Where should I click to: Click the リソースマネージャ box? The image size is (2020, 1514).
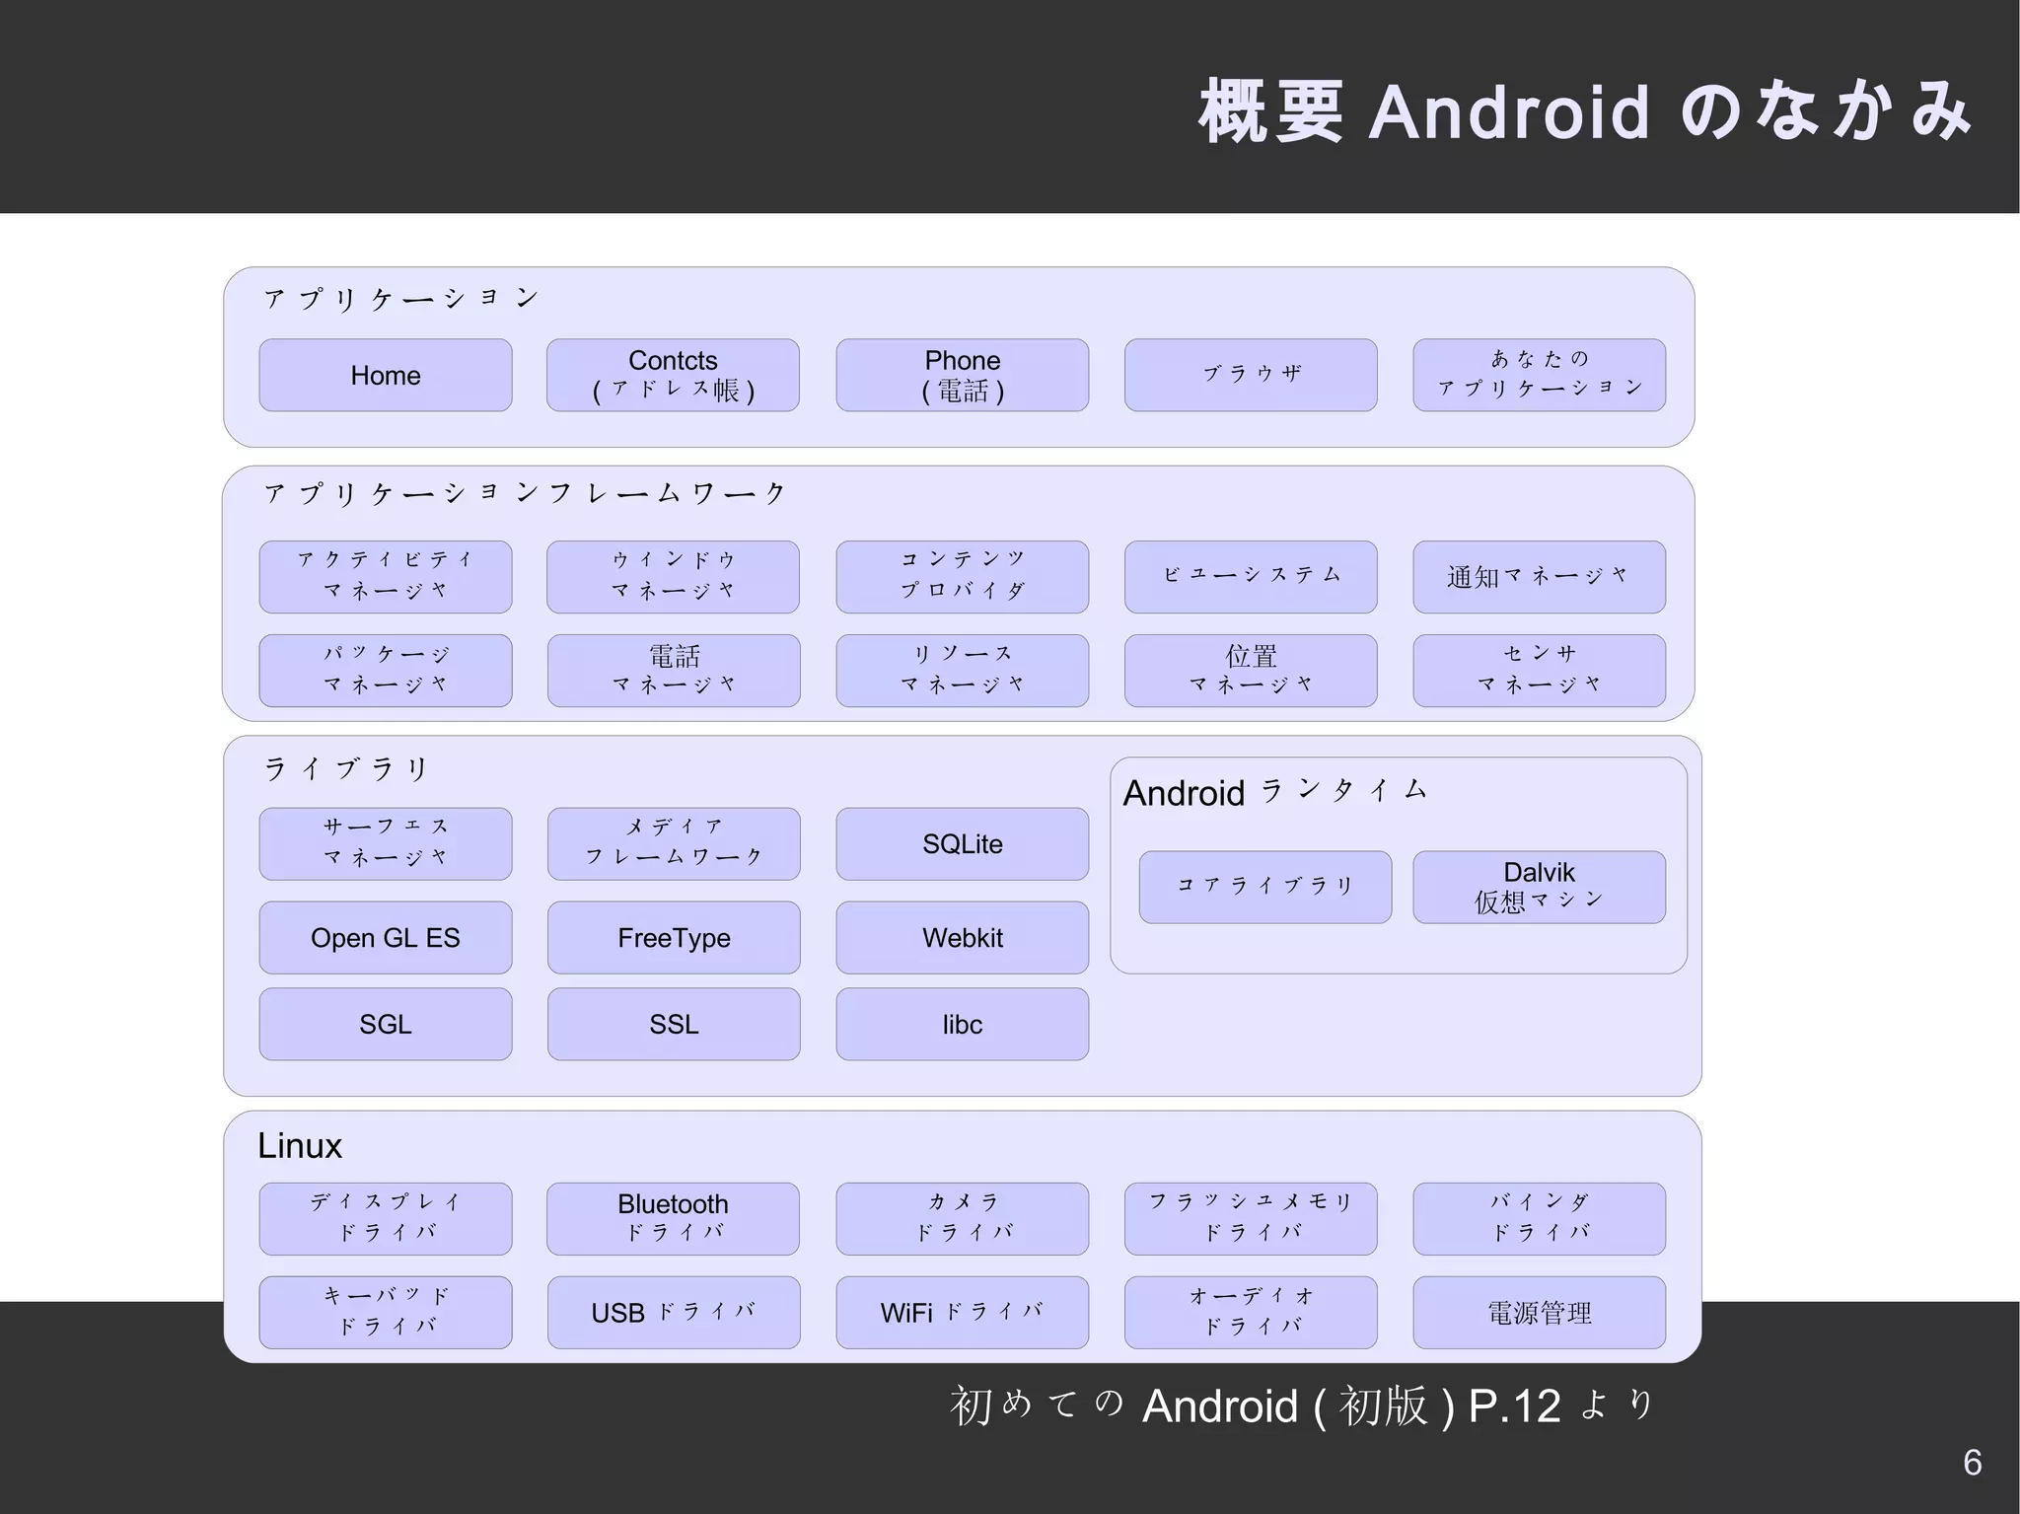[963, 671]
